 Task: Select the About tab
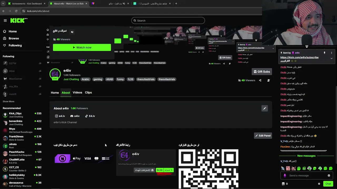(66, 92)
